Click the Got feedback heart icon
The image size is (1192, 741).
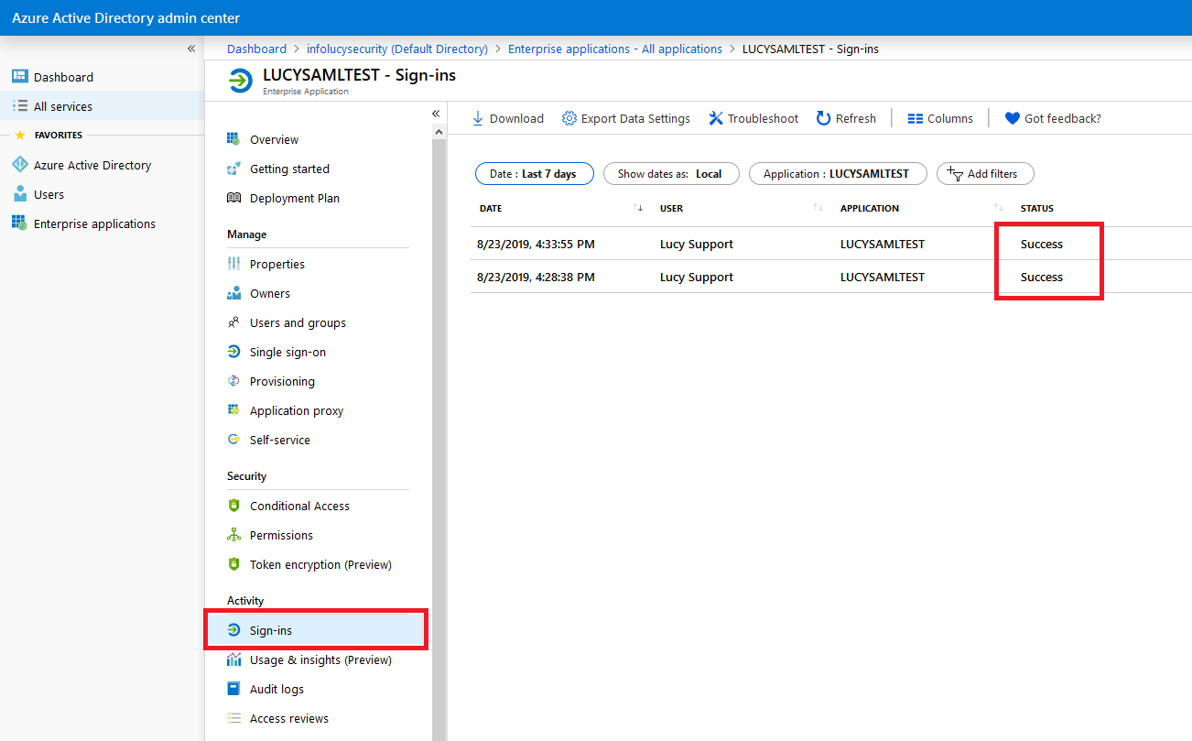click(1012, 118)
